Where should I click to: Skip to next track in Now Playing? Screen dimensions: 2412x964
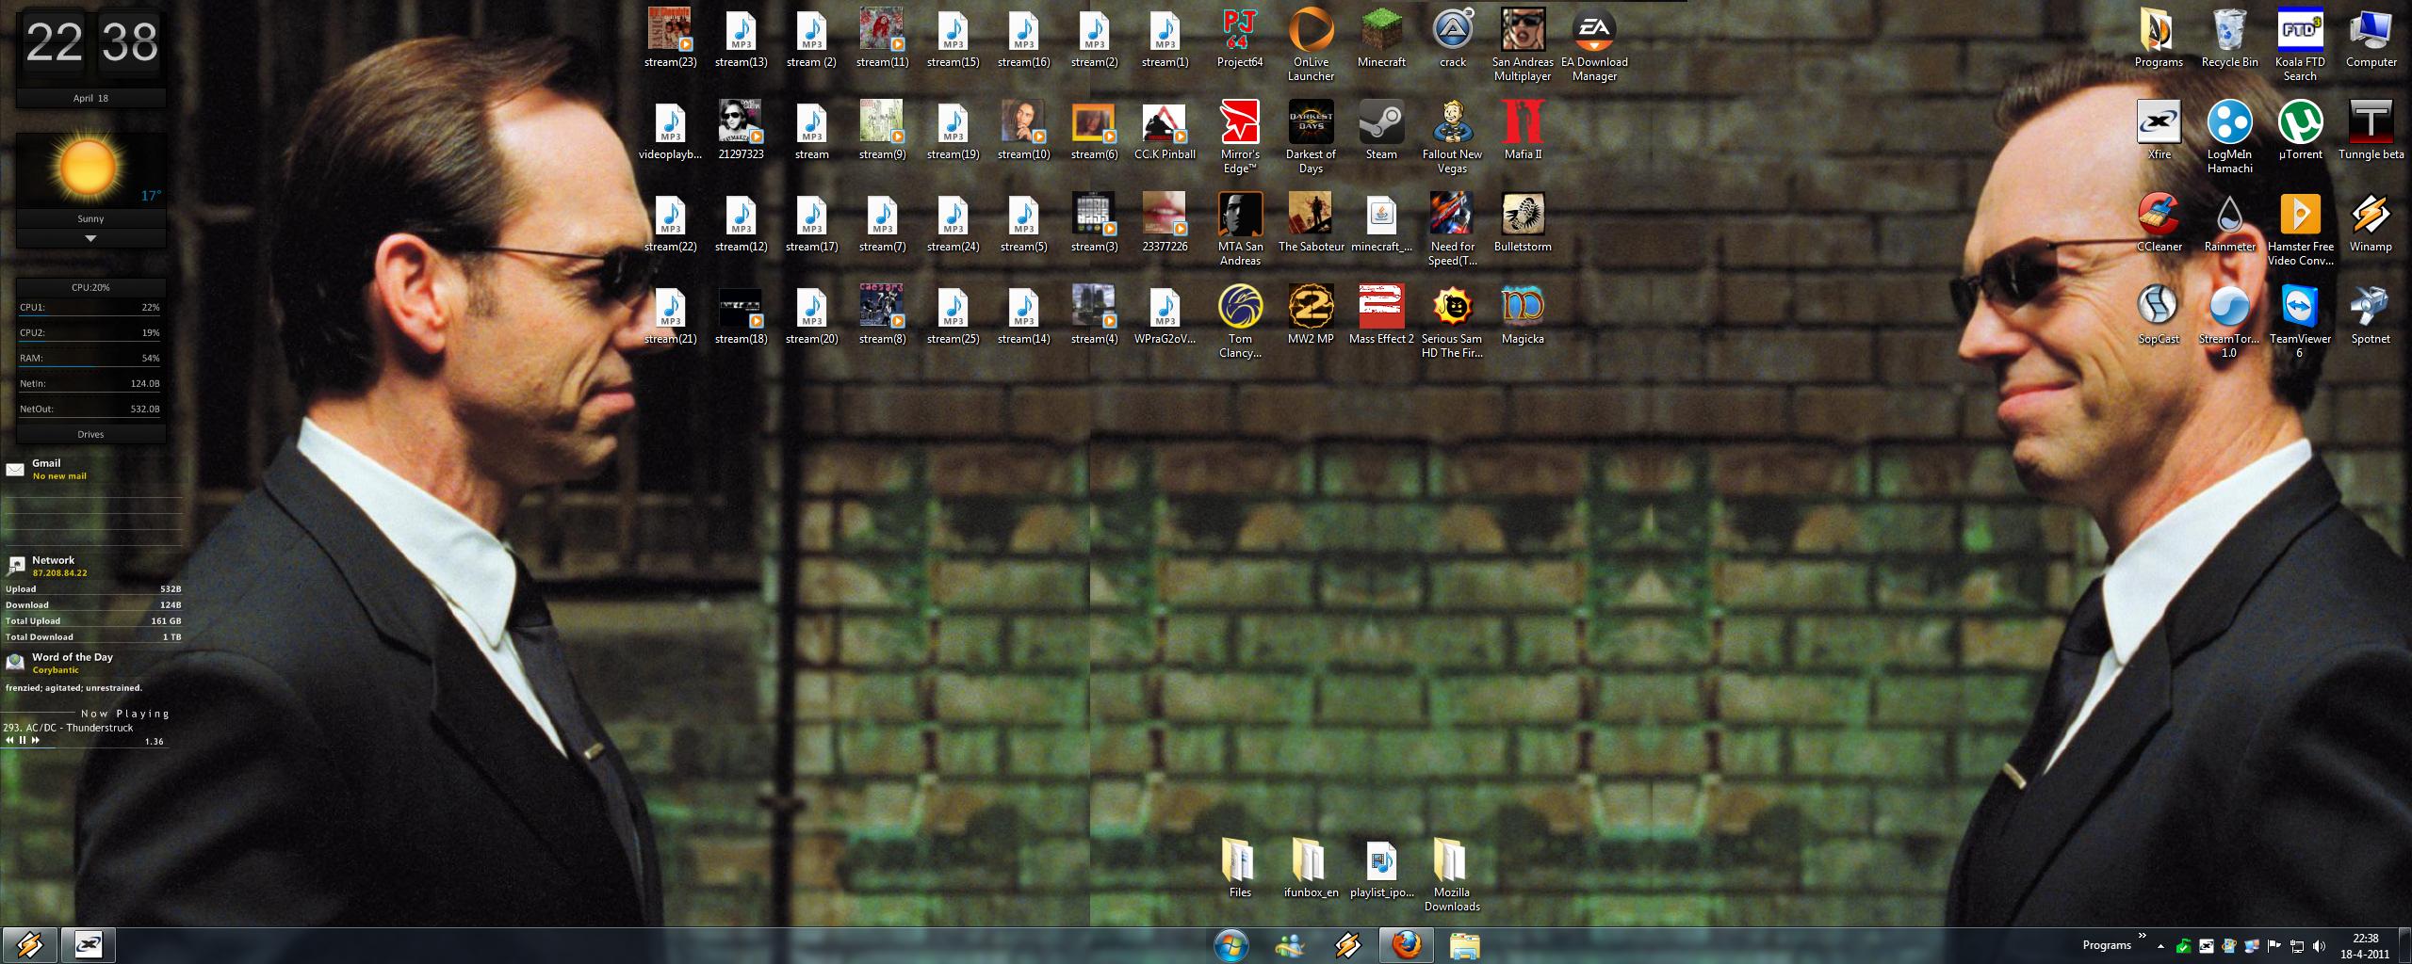[x=36, y=740]
